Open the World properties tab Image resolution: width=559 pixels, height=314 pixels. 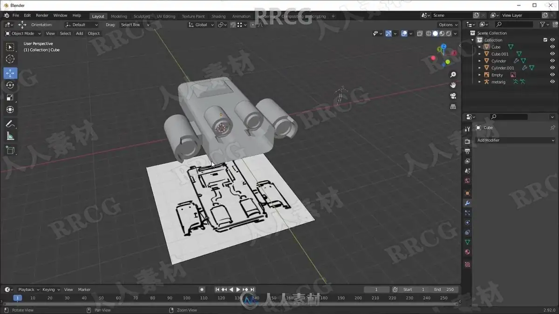[467, 181]
